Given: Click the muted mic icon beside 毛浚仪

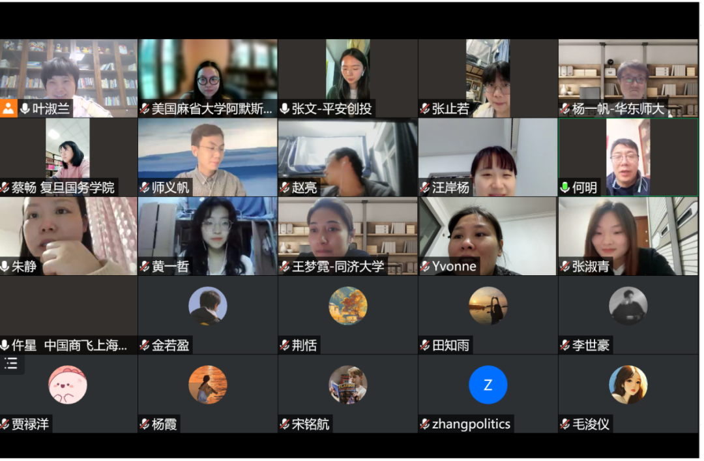Looking at the screenshot, I should [x=565, y=424].
